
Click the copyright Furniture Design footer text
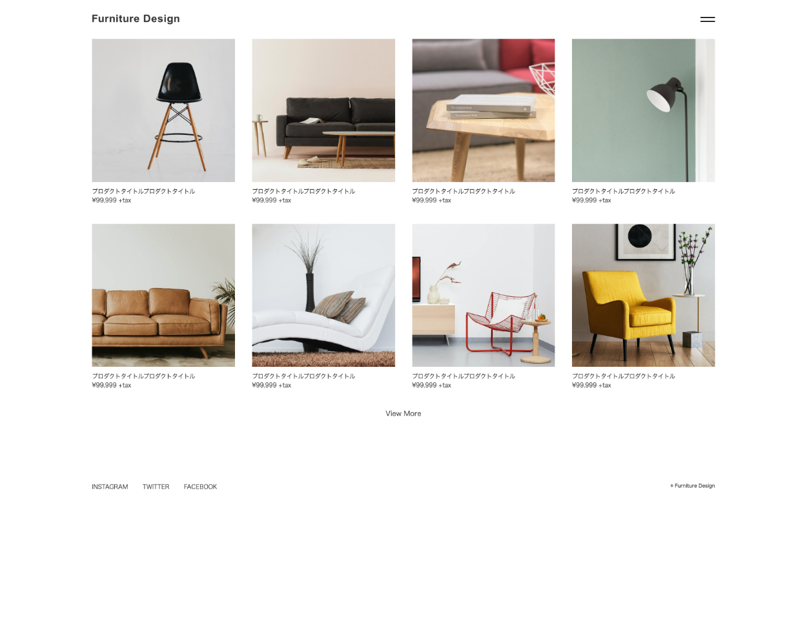[693, 486]
